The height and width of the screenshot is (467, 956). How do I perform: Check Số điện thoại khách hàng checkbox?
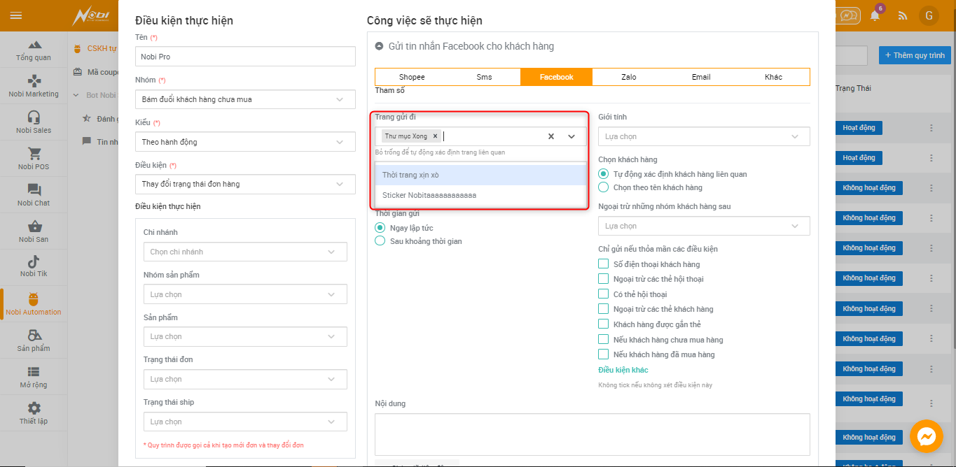click(x=603, y=264)
